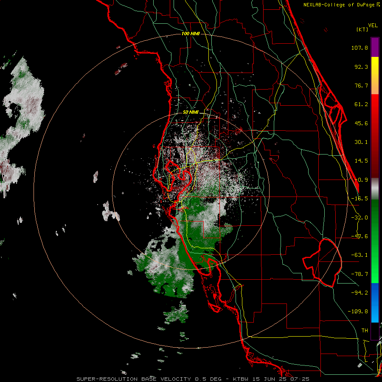Image resolution: width=382 pixels, height=382 pixels.
Task: Click the TH label on the legend
Action: tap(365, 330)
